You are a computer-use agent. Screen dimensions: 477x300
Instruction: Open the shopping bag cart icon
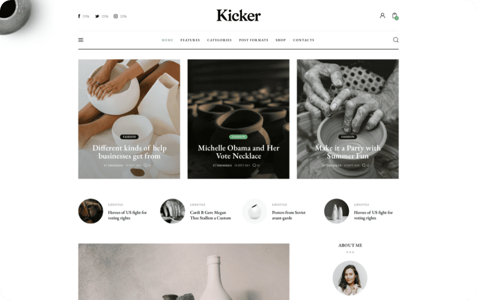[x=395, y=16]
